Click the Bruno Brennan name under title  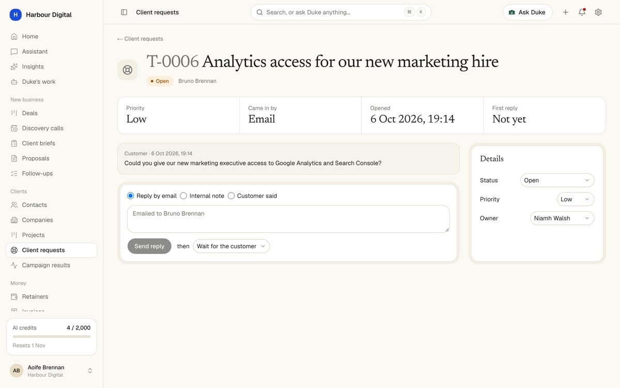click(x=197, y=81)
